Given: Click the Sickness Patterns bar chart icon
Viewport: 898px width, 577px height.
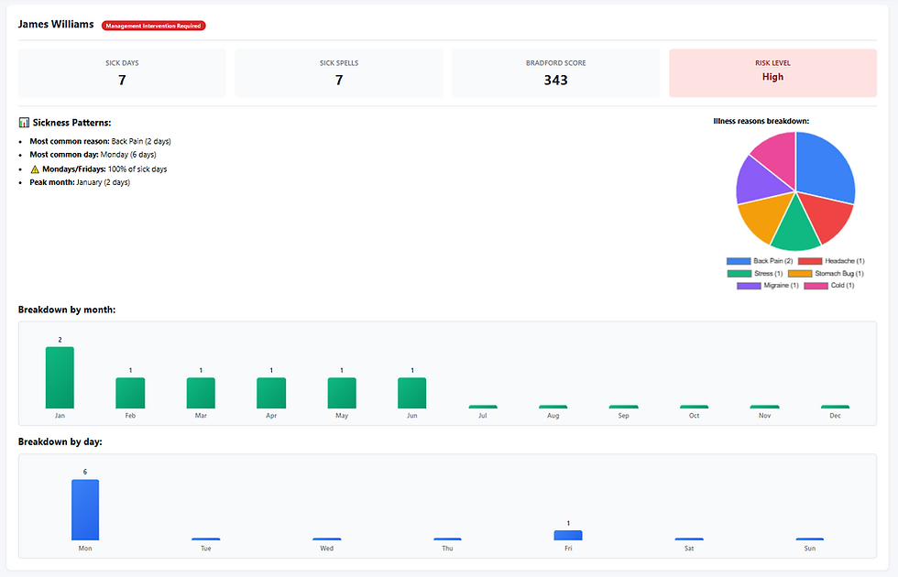Looking at the screenshot, I should 24,123.
